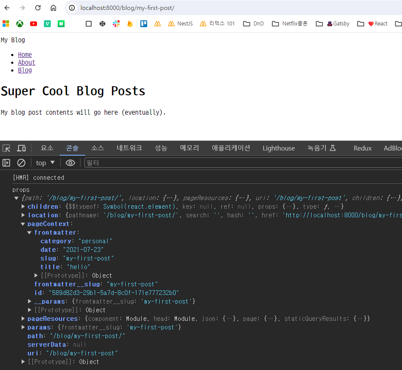Open the 리덕스 101 bookmark
402x370 pixels.
click(217, 24)
